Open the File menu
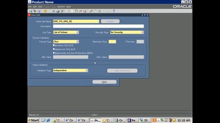Image resolution: width=220 pixels, height=123 pixels. [30, 7]
